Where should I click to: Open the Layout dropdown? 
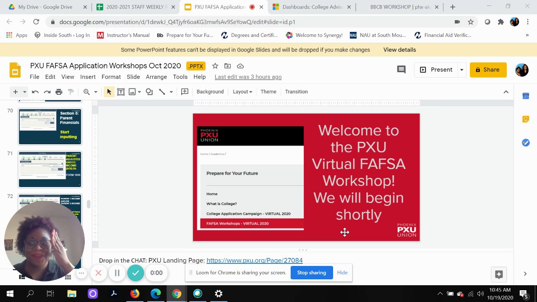pos(242,92)
